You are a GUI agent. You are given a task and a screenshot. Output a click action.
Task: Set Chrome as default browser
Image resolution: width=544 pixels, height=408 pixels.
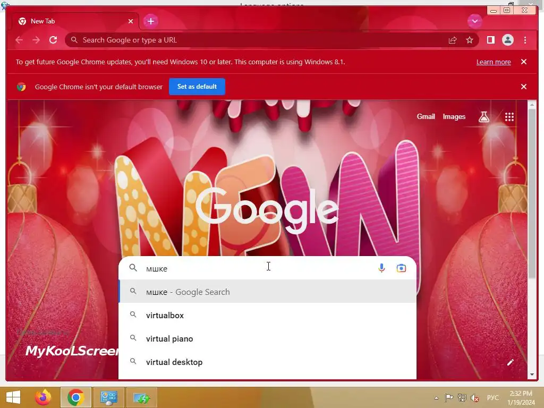coord(197,87)
